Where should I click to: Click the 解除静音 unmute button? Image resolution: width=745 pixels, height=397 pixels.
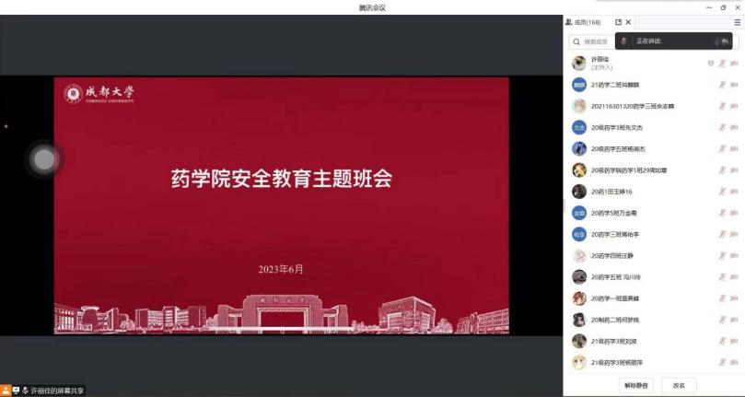pyautogui.click(x=635, y=385)
